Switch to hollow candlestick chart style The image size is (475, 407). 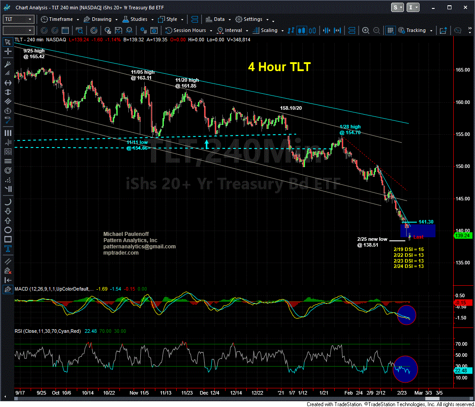312,30
